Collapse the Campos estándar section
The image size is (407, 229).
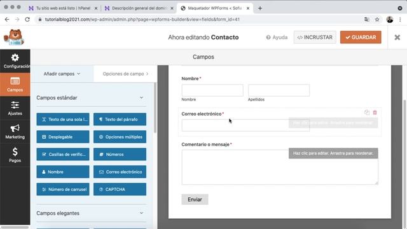point(141,97)
